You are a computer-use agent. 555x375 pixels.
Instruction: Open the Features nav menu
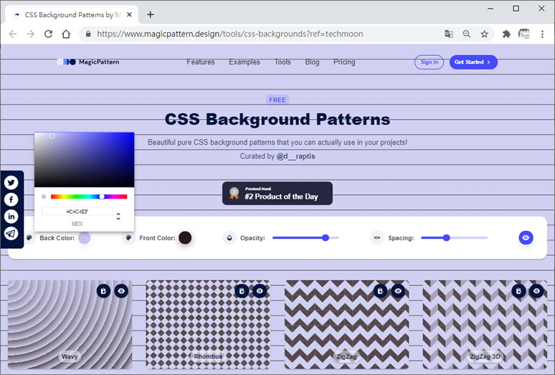click(x=200, y=62)
